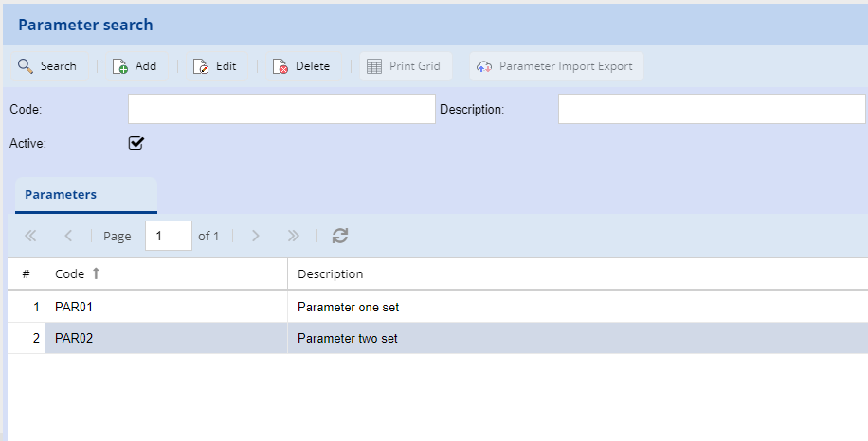Screen dimensions: 868x441
Task: Click the Parameter Import Export cloud icon
Action: coord(484,66)
